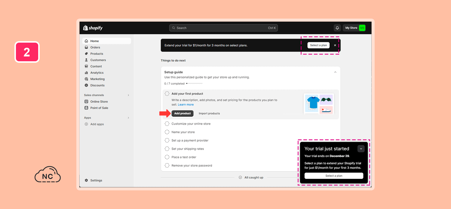Click Add apps label
The height and width of the screenshot is (209, 451).
(97, 124)
